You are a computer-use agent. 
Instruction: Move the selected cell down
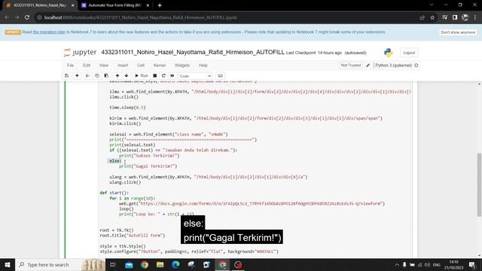tap(127, 75)
